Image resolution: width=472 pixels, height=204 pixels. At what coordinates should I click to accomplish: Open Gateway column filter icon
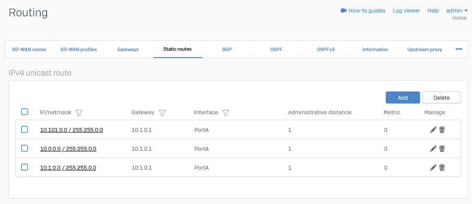click(162, 113)
